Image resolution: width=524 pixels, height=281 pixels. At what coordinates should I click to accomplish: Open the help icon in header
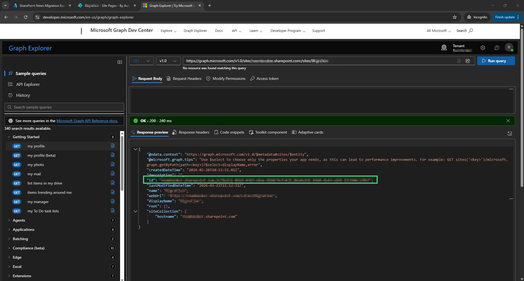497,48
